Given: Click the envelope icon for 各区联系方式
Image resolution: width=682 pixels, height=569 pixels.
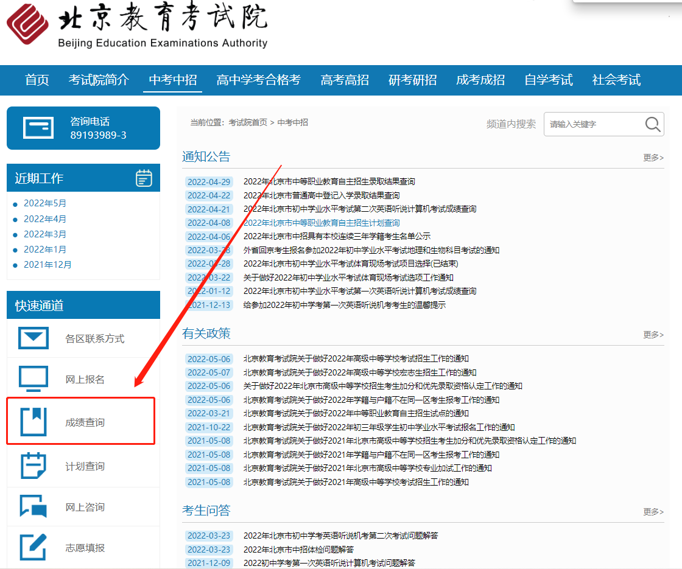Looking at the screenshot, I should [33, 338].
